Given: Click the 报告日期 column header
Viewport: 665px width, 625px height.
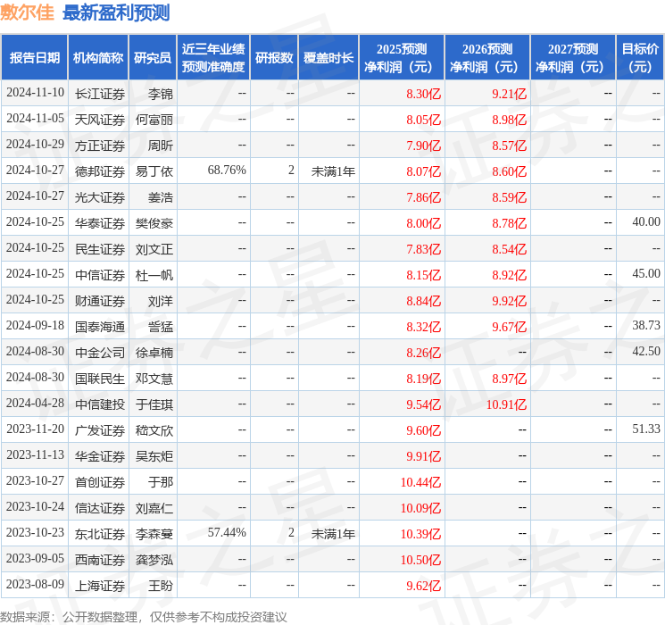Looking at the screenshot, I should point(34,58).
